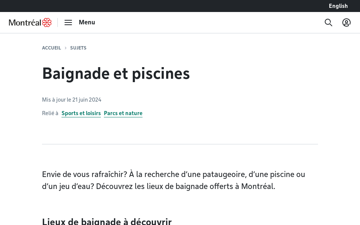This screenshot has height=225, width=360.
Task: Navigate to the ACCUEIL breadcrumb
Action: tap(51, 48)
